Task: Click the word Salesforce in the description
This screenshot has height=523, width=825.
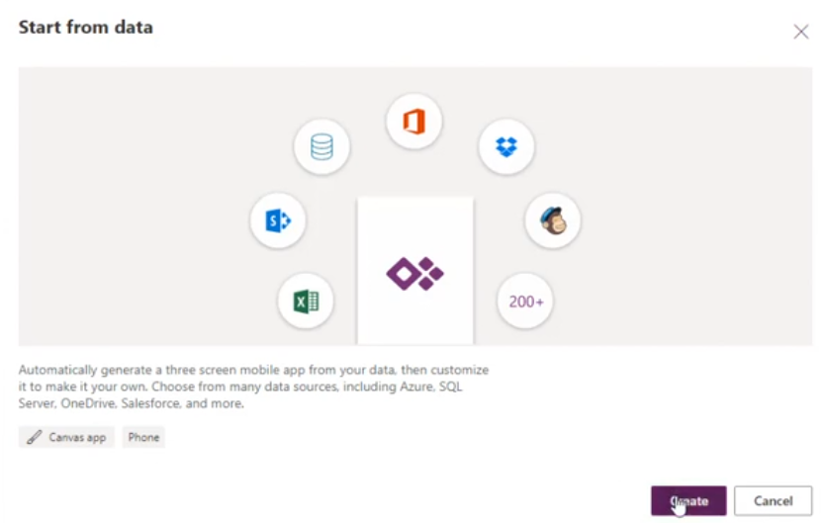Action: coord(150,403)
